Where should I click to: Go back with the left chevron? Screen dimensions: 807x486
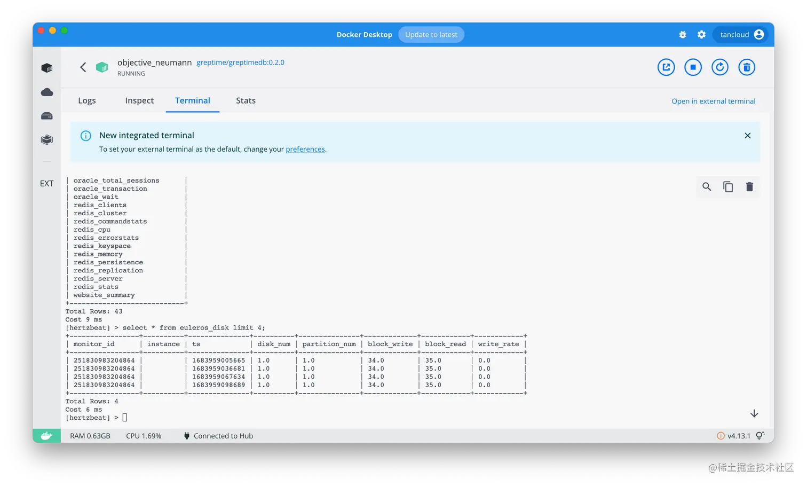click(83, 67)
